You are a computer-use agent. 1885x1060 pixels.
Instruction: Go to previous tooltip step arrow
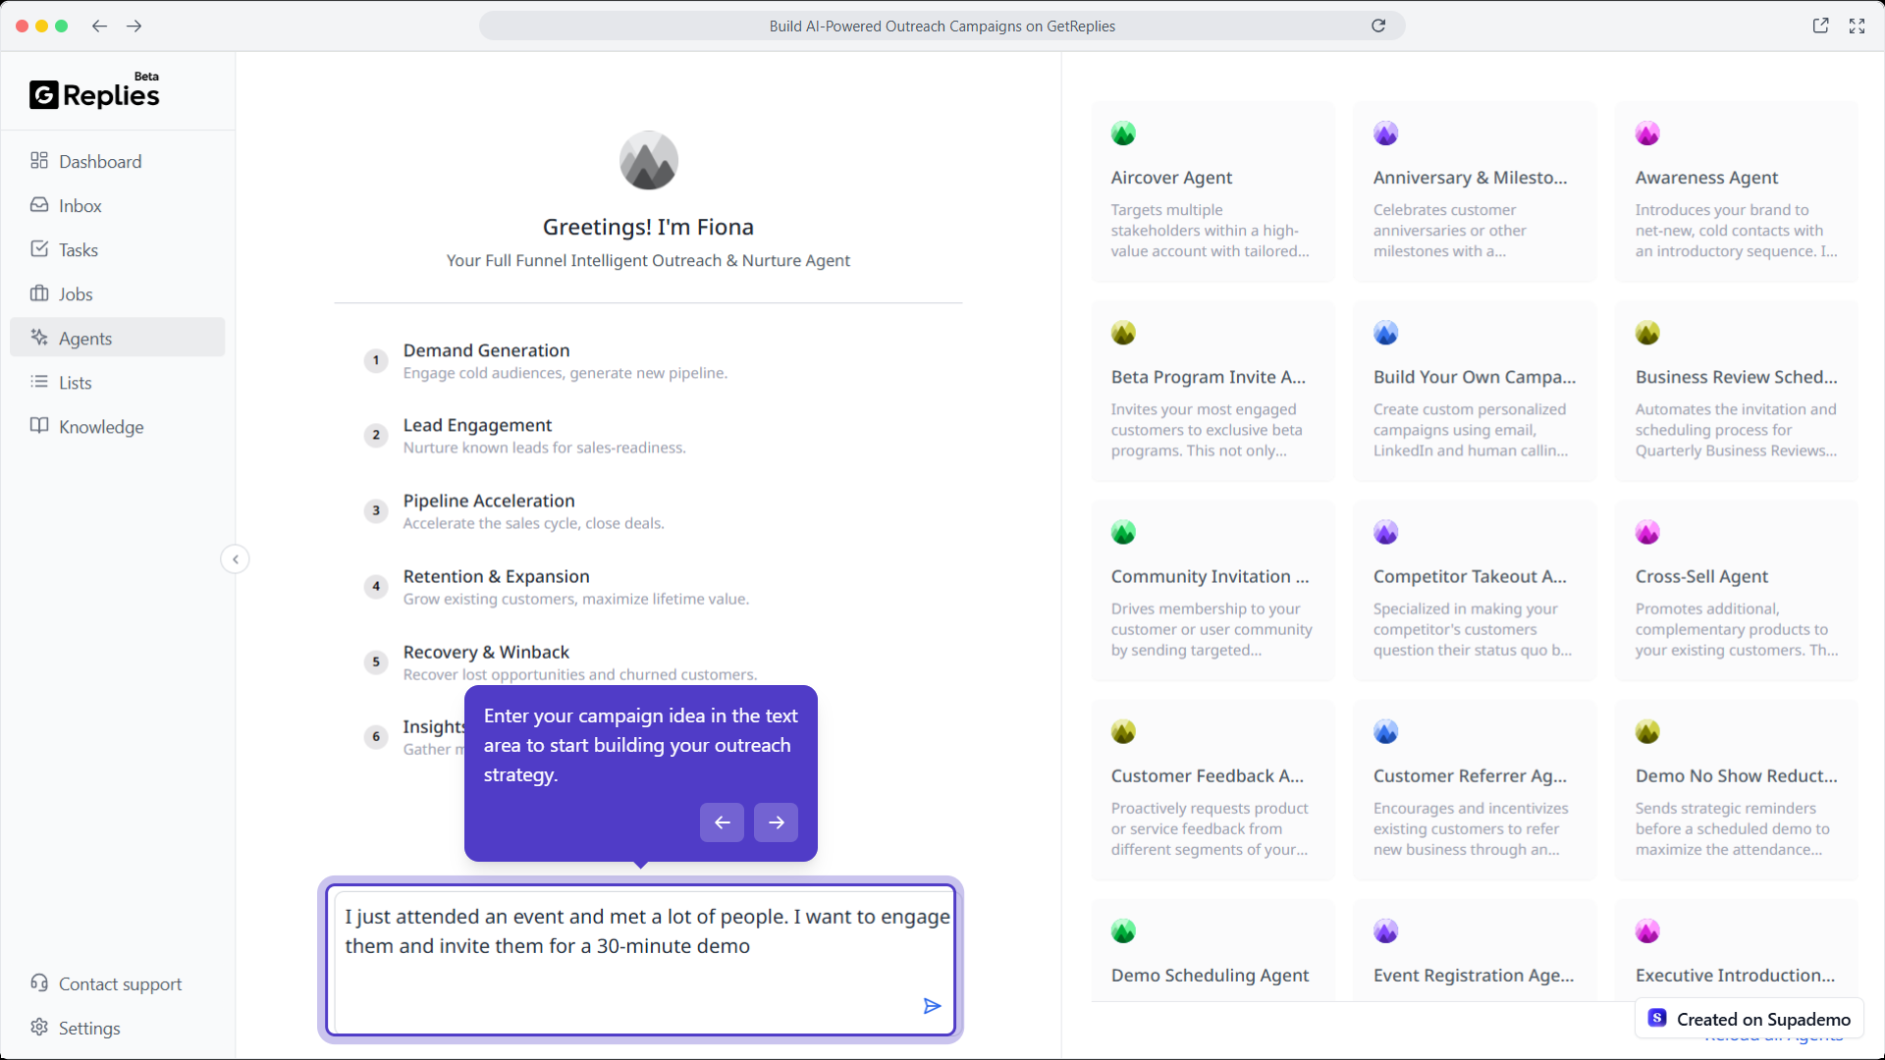tap(722, 822)
